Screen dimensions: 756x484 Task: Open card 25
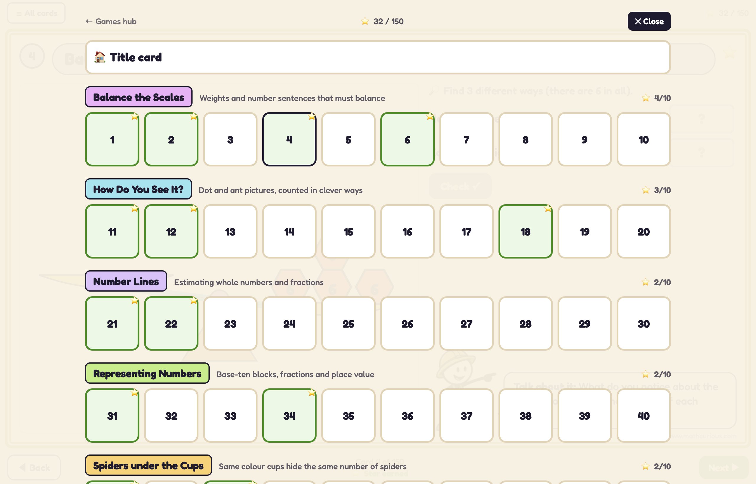(348, 323)
